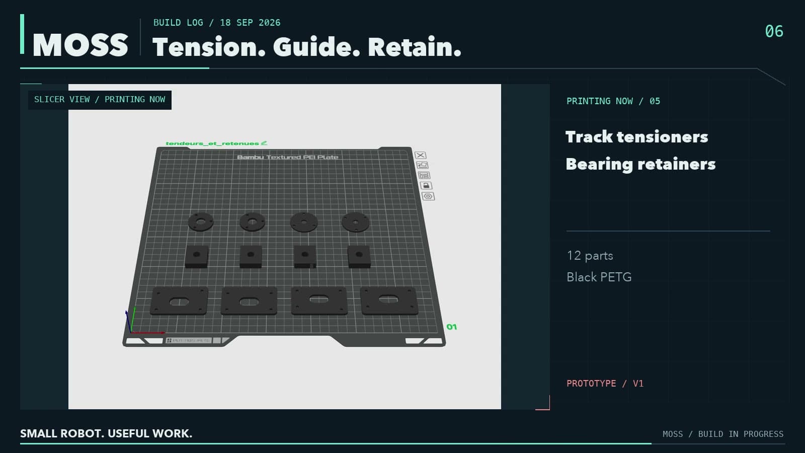Select the leftmost slotted mounting plate
Viewport: 805px width, 453px height.
click(x=179, y=301)
